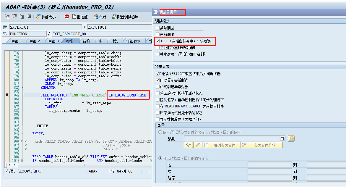Click the pencil edit icon near 临时参数文件
The height and width of the screenshot is (187, 346).
pos(198,145)
